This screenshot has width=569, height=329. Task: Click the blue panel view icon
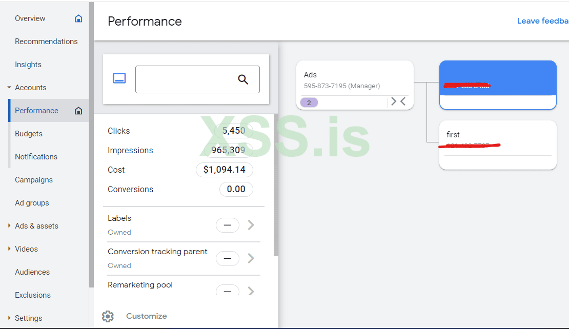tap(119, 78)
